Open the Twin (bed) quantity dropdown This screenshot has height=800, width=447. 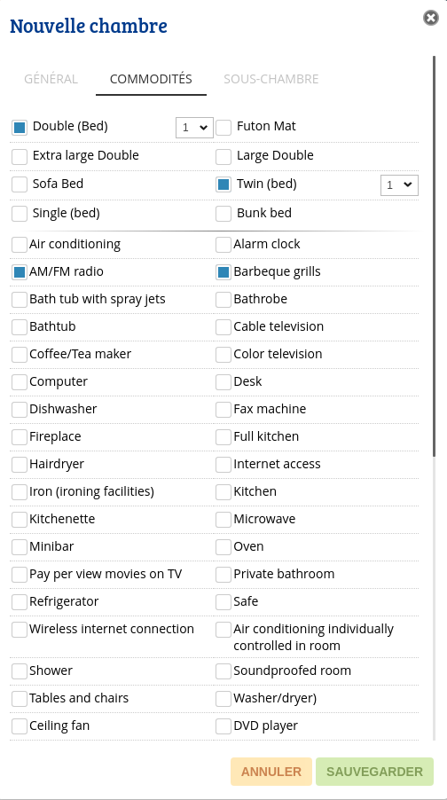click(x=399, y=184)
